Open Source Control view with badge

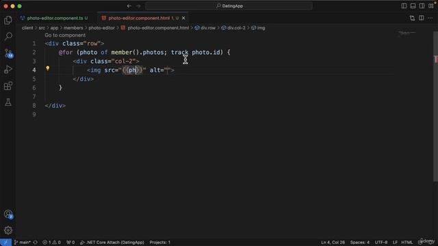tap(8, 53)
